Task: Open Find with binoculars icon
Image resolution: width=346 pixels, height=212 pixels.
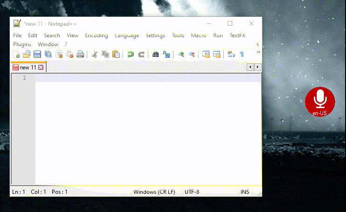Action: point(156,54)
